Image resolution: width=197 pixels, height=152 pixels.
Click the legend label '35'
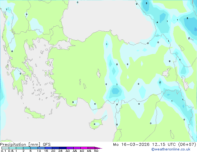click(x=75, y=151)
